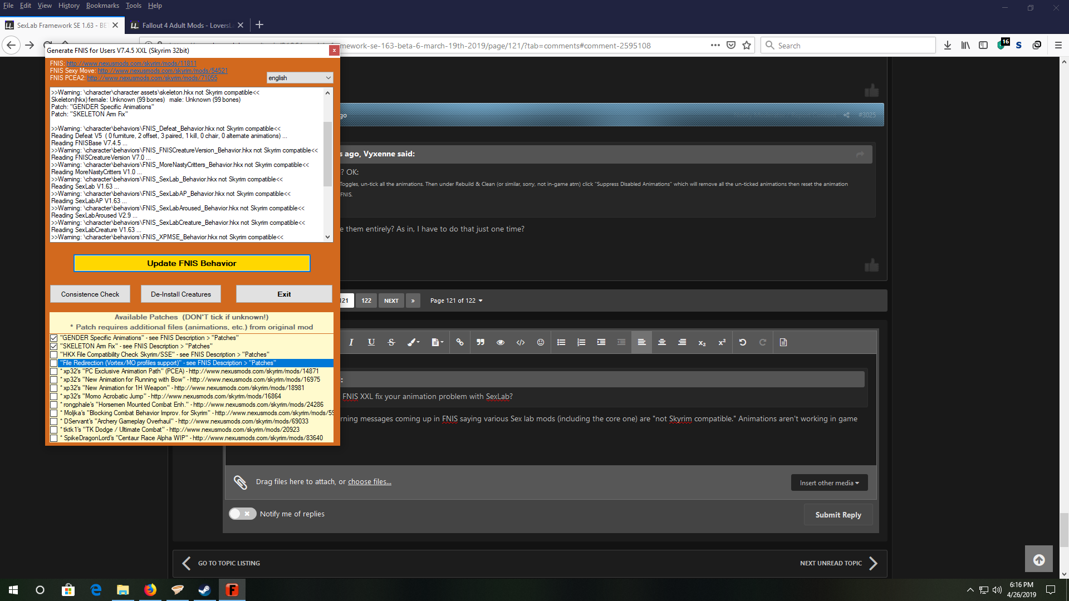Click the scroll-to-top arrow button
The width and height of the screenshot is (1069, 601).
point(1039,560)
